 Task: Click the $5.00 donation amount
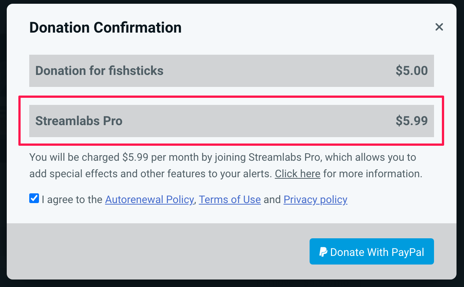412,71
